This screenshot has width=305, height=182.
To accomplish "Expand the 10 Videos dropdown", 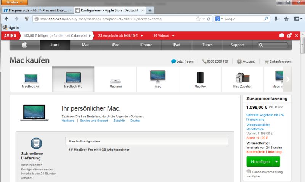I will tap(173, 36).
